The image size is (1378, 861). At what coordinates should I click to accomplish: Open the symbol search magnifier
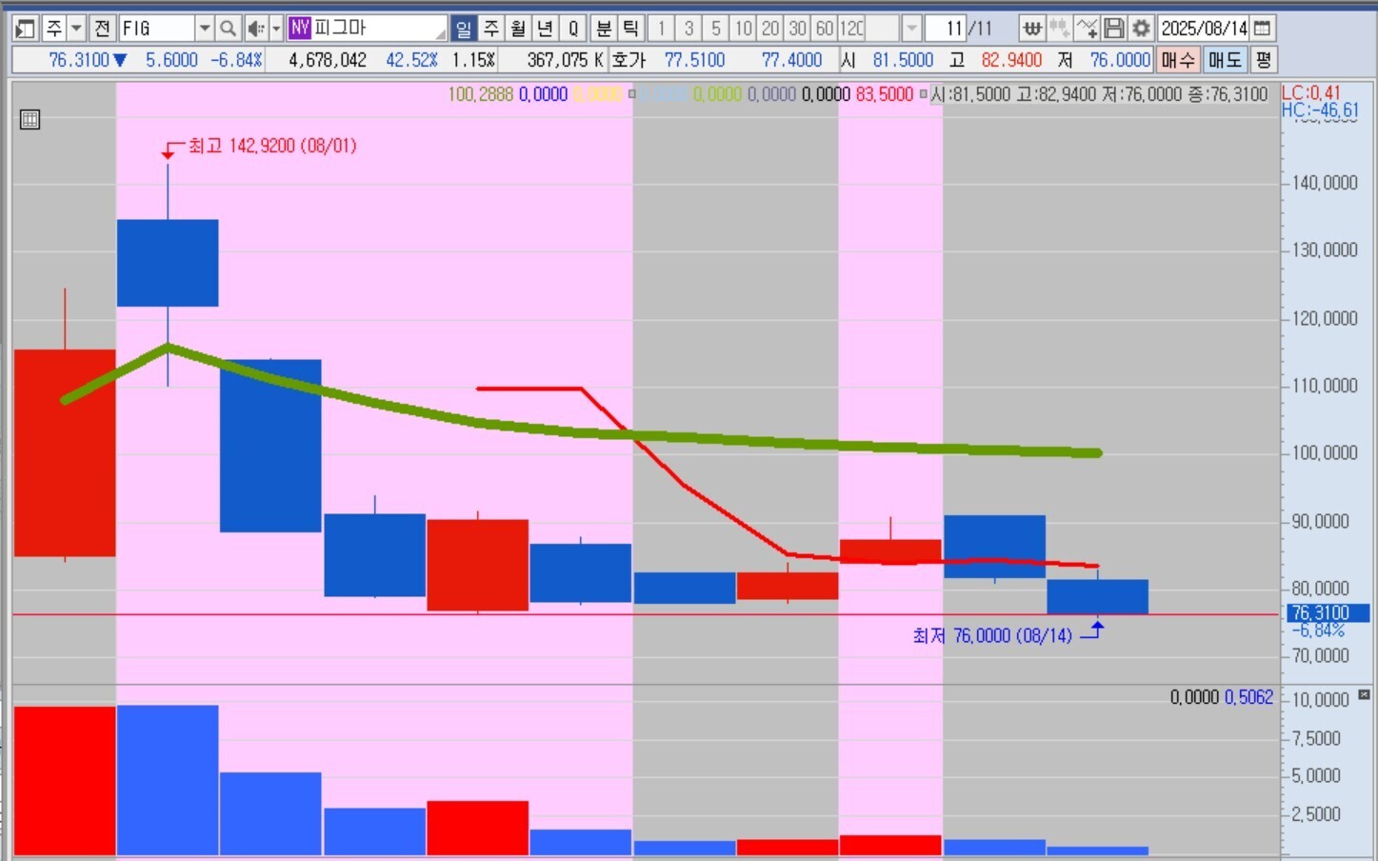click(x=228, y=29)
